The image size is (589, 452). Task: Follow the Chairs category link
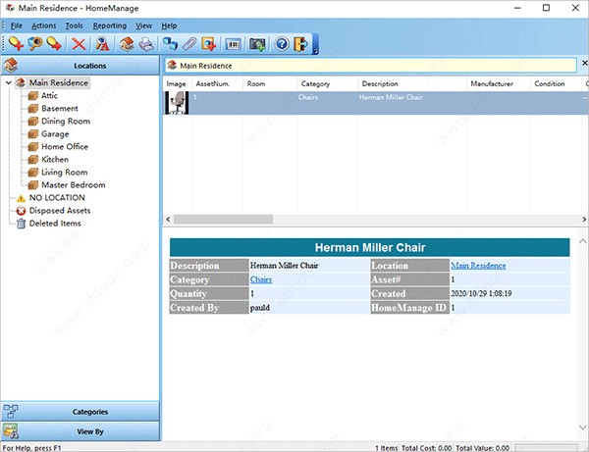(261, 280)
